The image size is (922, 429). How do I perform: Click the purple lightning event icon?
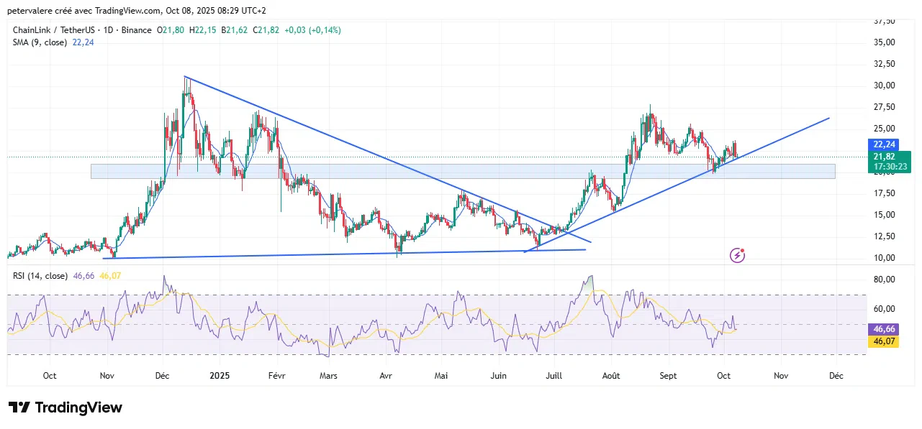click(x=737, y=255)
